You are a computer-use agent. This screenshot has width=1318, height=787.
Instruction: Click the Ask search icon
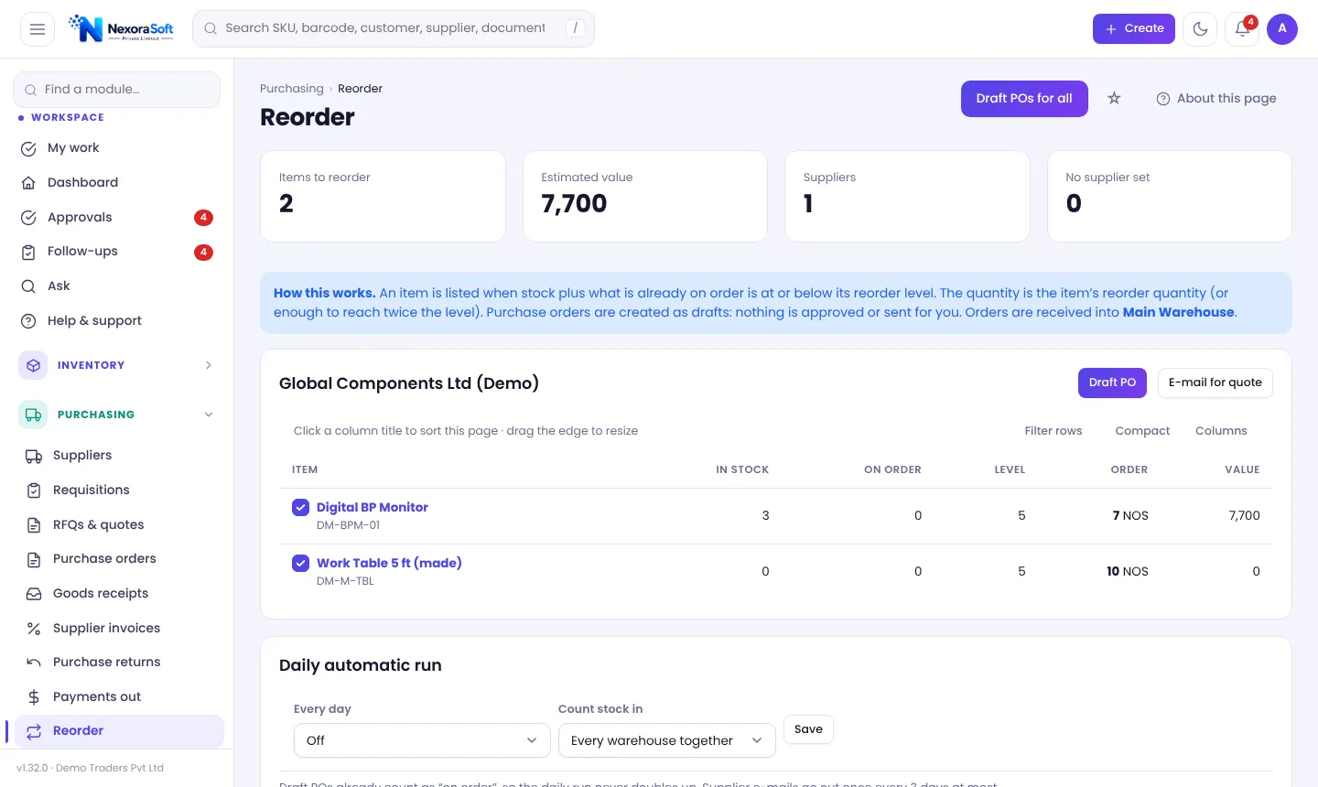tap(28, 286)
